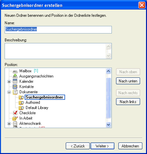Click the Ausgangsnachrichten outbox icon
Image resolution: width=147 pixels, height=154 pixels.
[15, 76]
